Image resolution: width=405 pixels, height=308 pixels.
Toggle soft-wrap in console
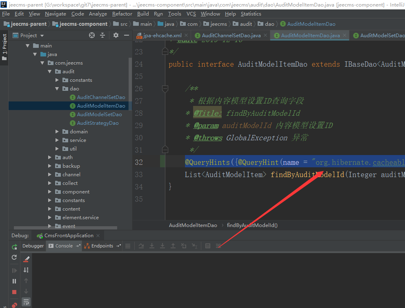click(26, 302)
